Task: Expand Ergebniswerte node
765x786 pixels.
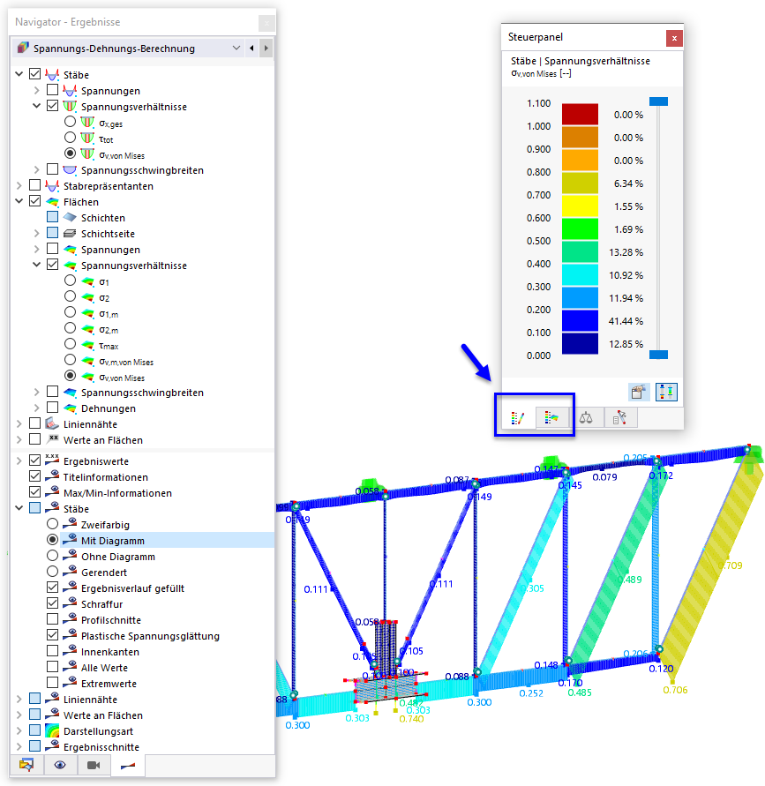Action: (19, 460)
